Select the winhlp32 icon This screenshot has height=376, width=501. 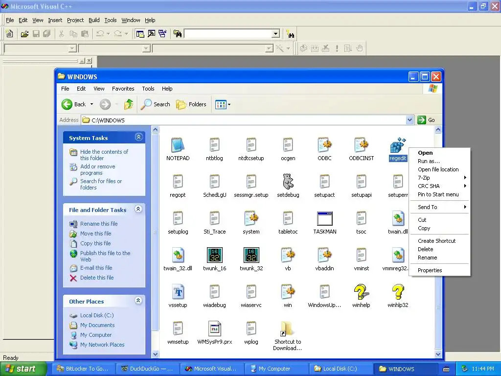[x=398, y=292]
